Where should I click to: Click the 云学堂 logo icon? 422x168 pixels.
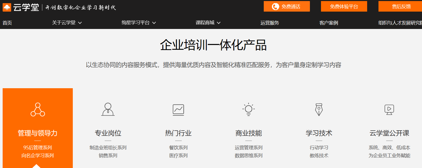[x=7, y=7]
